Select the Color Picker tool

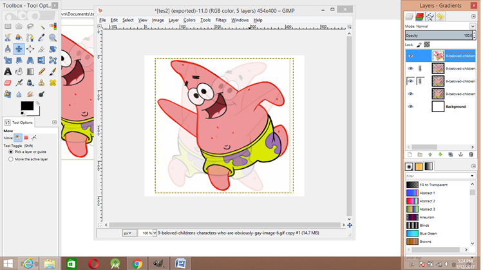click(42, 37)
